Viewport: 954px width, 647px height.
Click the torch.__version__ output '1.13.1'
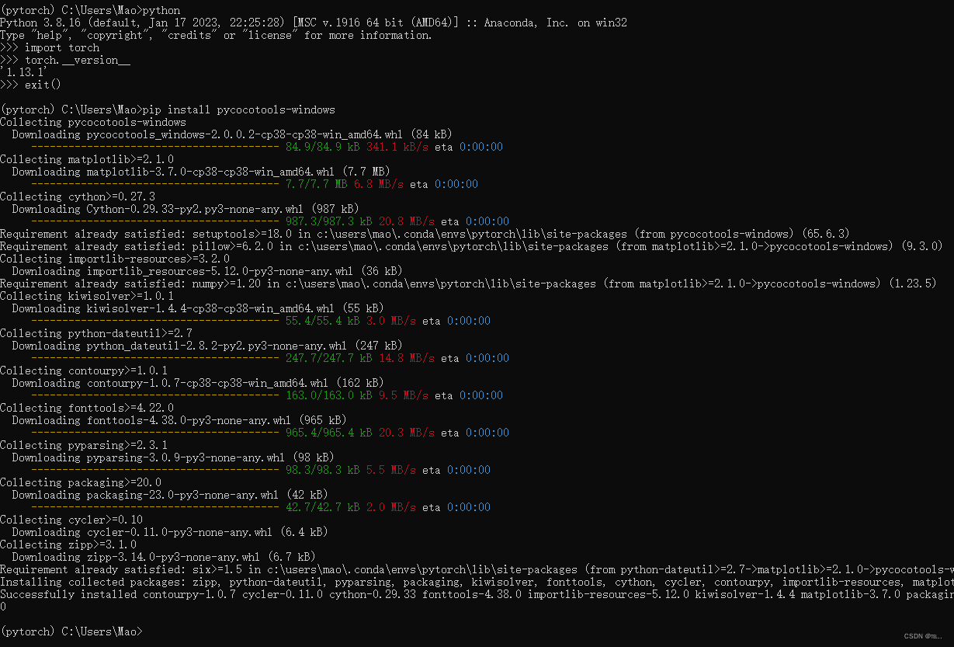pyautogui.click(x=23, y=71)
